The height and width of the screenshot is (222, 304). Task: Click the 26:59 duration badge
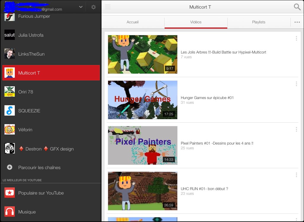tap(169, 205)
